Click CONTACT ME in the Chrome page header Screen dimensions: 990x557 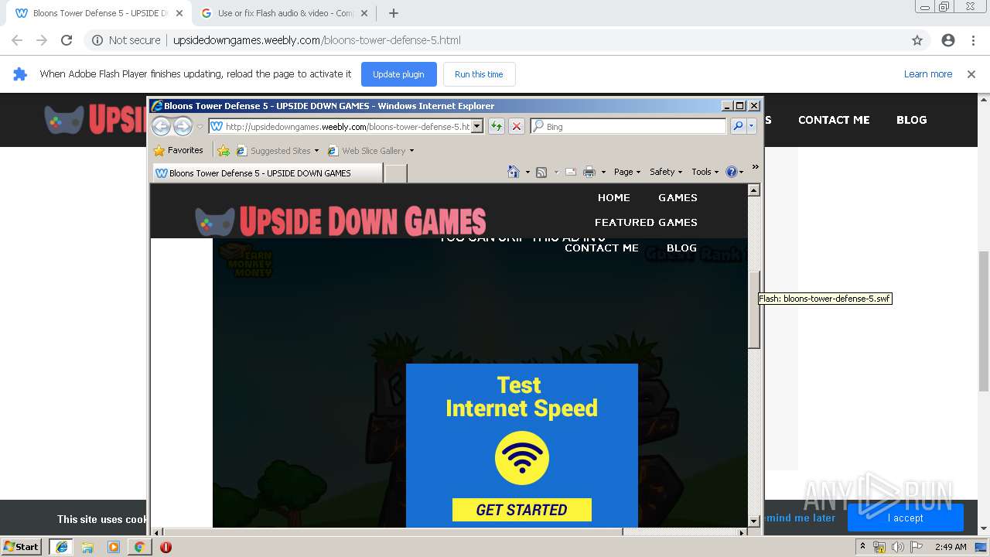(x=834, y=120)
